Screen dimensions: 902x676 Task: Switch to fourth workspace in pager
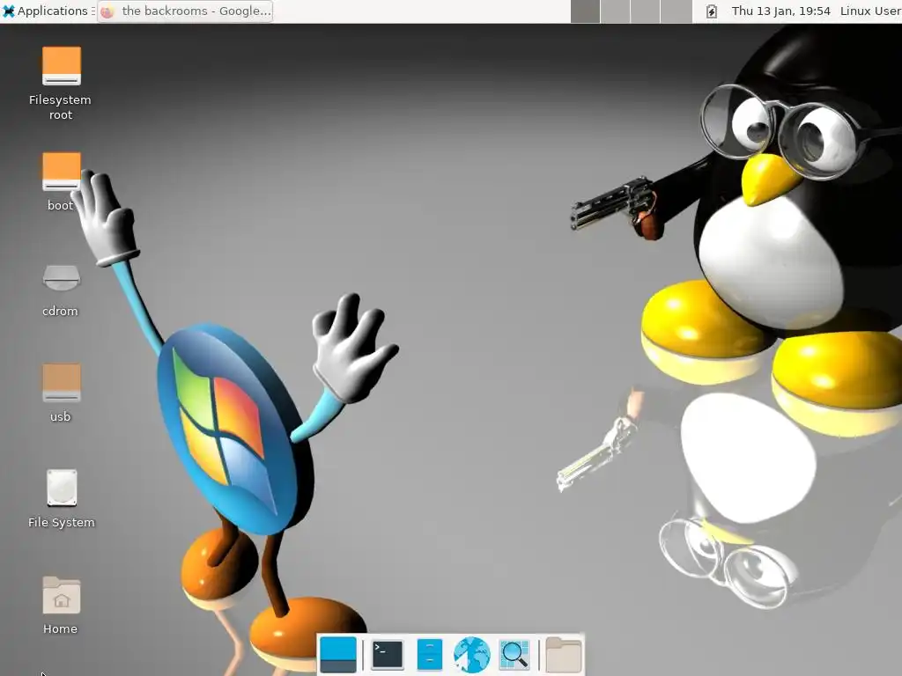(676, 11)
